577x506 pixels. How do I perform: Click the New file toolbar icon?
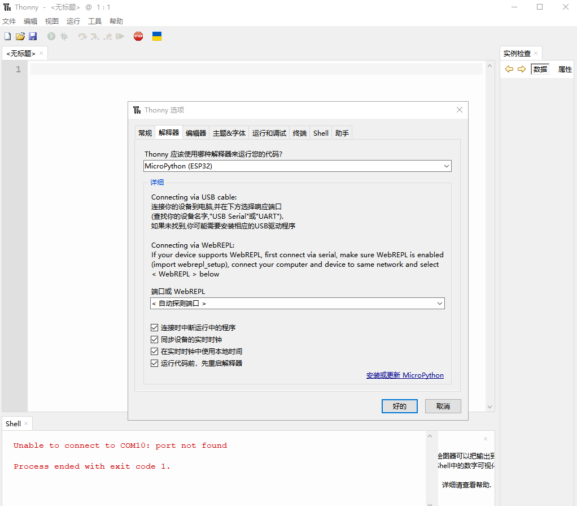(x=8, y=36)
